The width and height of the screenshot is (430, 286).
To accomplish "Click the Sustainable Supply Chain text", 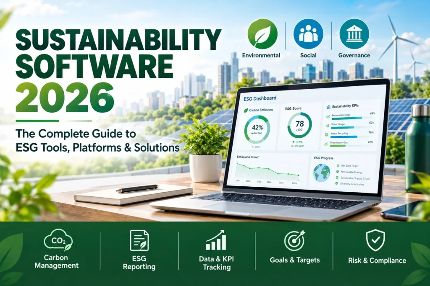I will coord(355,178).
